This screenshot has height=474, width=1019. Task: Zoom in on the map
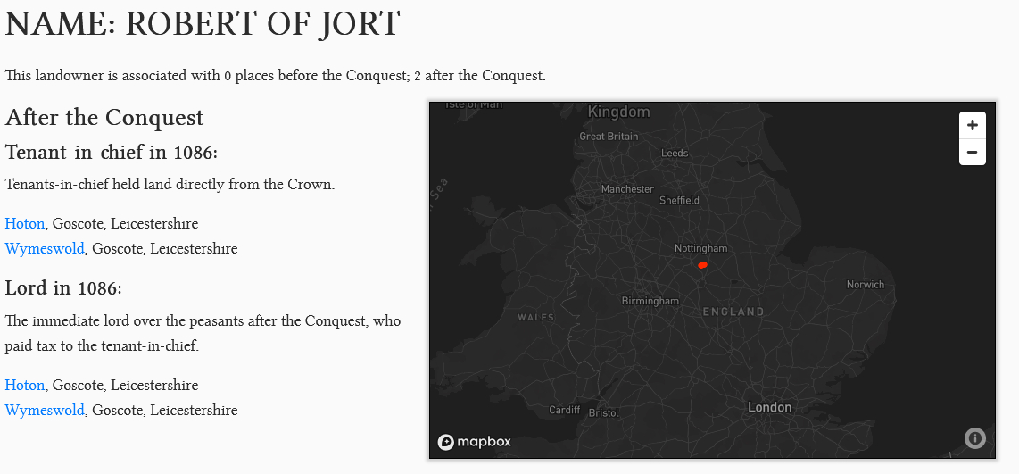tap(972, 126)
